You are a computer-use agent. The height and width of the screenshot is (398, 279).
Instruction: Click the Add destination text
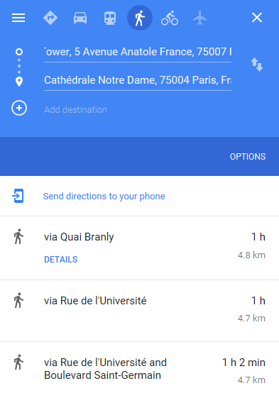tap(75, 110)
